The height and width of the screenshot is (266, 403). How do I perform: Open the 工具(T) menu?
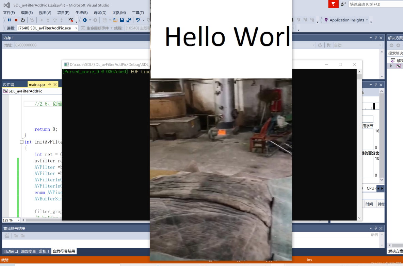click(138, 13)
